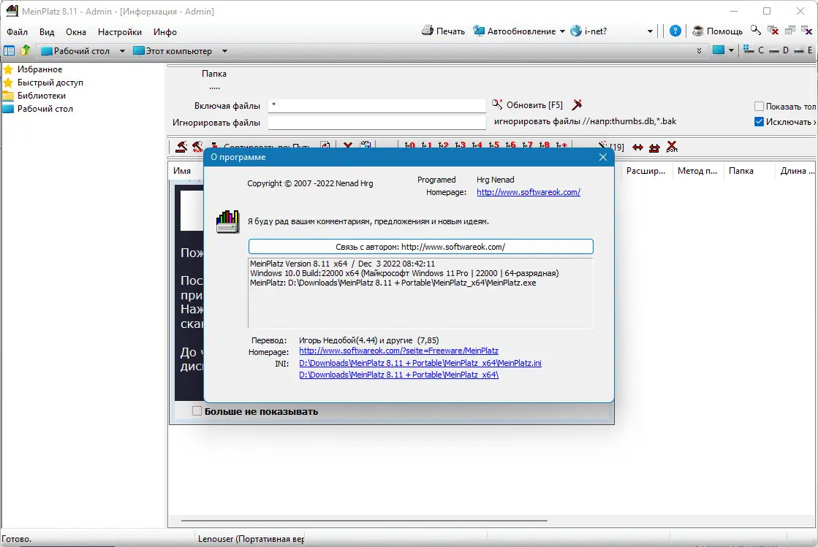Screen dimensions: 818x547
Task: Open the Файл menu
Action: [18, 32]
